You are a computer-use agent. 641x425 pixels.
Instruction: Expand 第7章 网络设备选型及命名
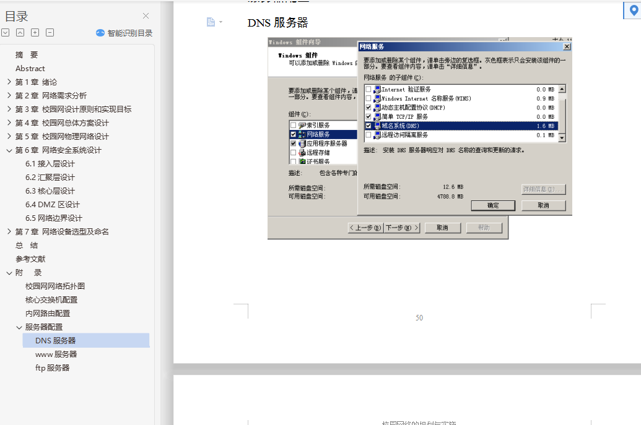point(9,232)
